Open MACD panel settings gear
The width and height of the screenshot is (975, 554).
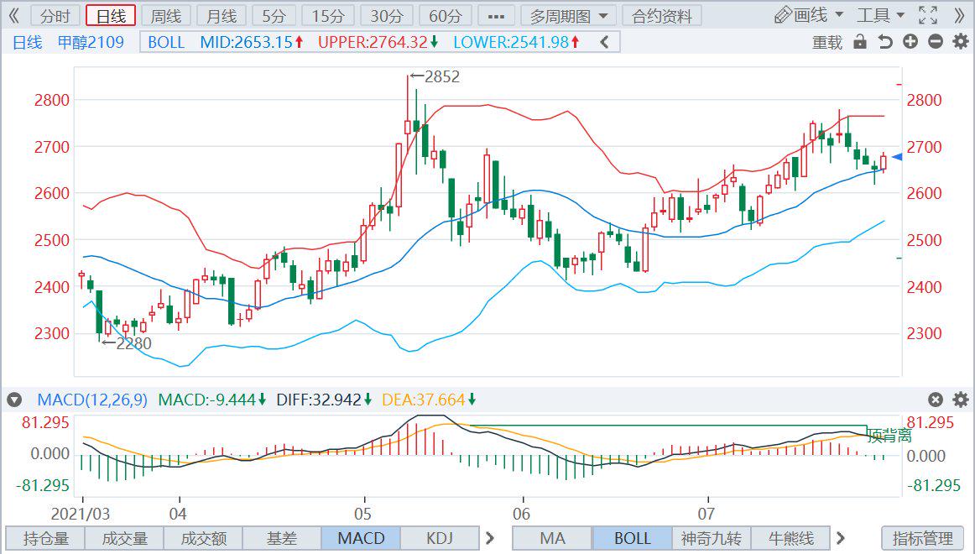click(961, 400)
